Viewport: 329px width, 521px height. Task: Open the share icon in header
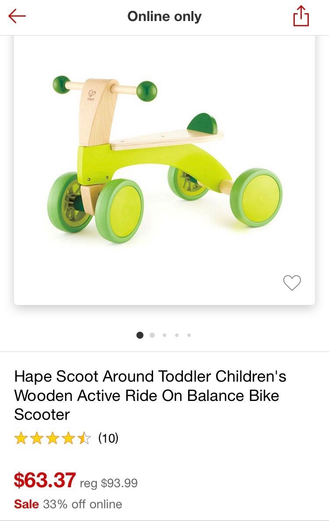301,16
